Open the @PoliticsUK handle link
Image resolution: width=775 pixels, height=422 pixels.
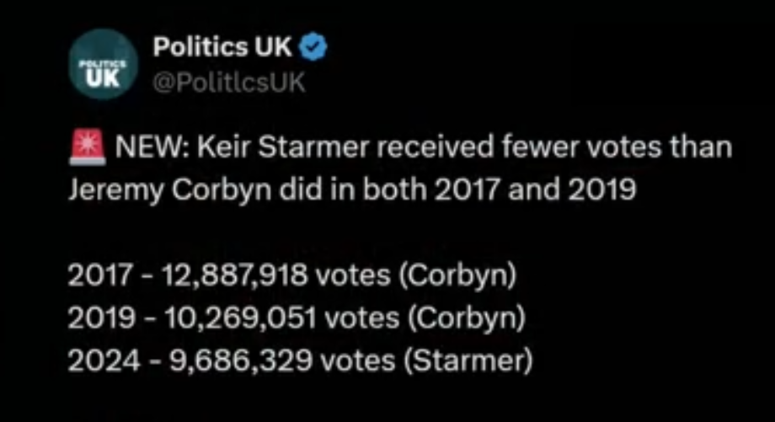(229, 83)
